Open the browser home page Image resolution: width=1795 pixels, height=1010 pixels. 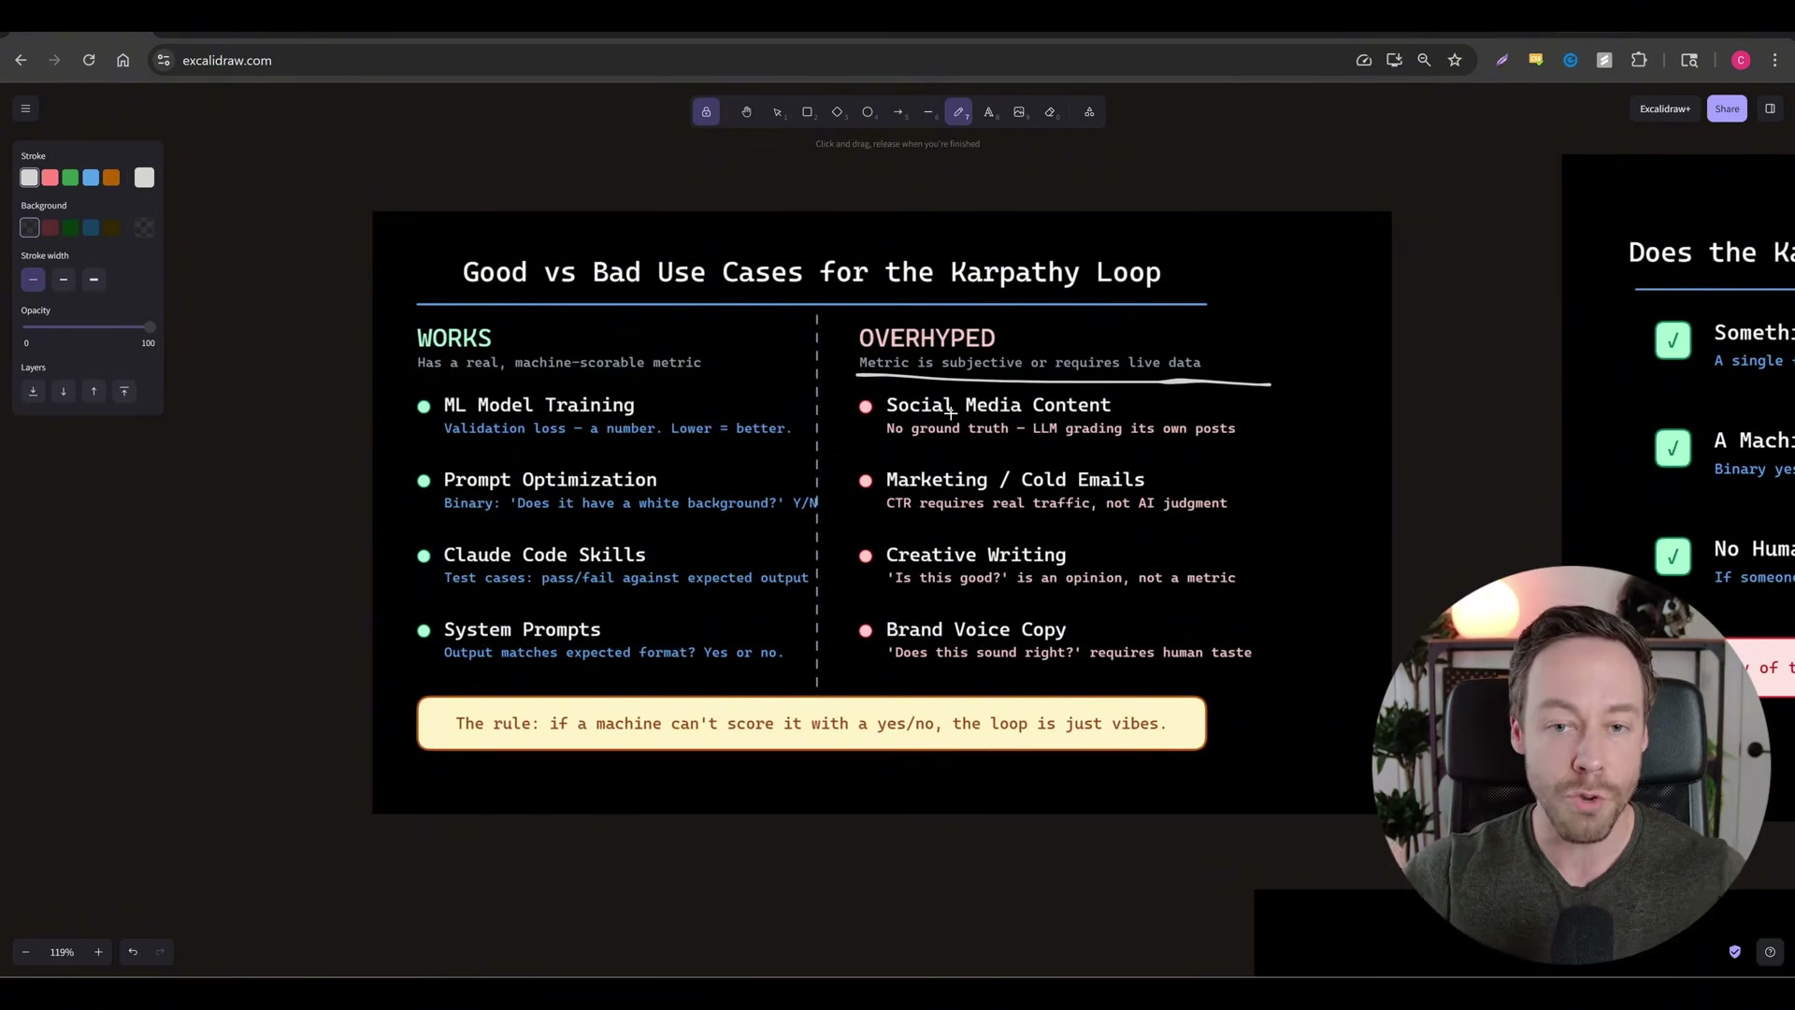122,60
